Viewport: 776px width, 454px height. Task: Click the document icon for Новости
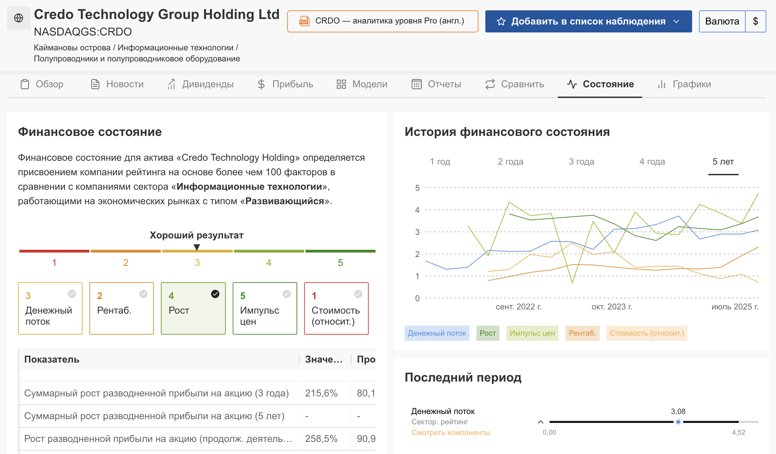pos(95,84)
